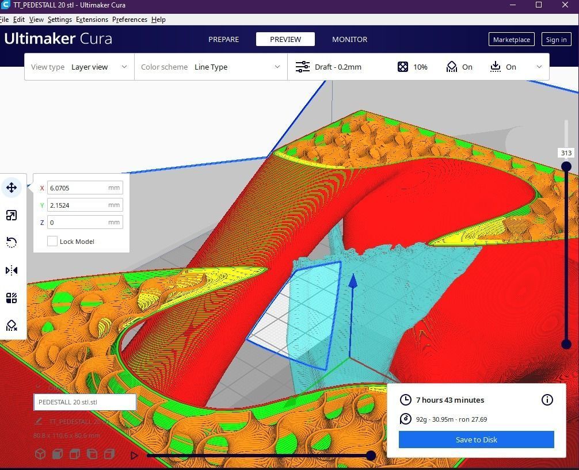This screenshot has width=579, height=470.
Task: Expand the print settings panel chevron
Action: (x=539, y=67)
